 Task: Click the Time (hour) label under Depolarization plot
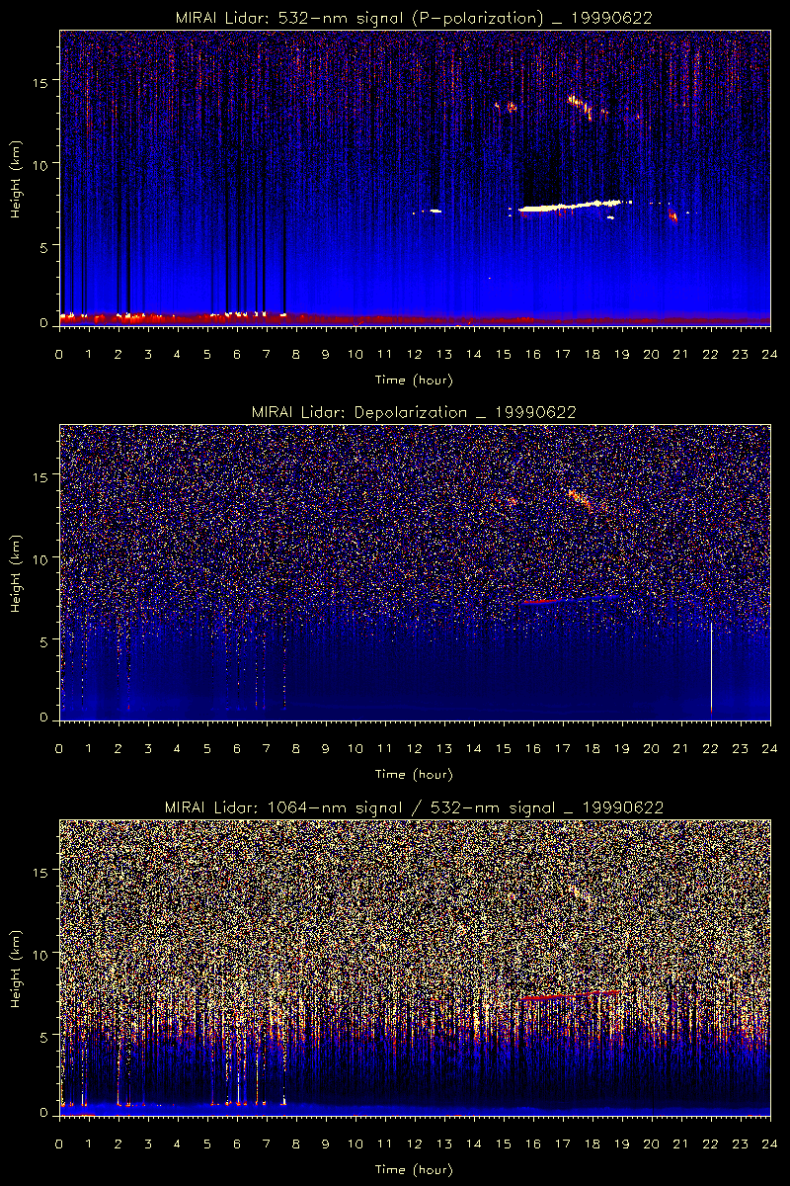point(414,774)
